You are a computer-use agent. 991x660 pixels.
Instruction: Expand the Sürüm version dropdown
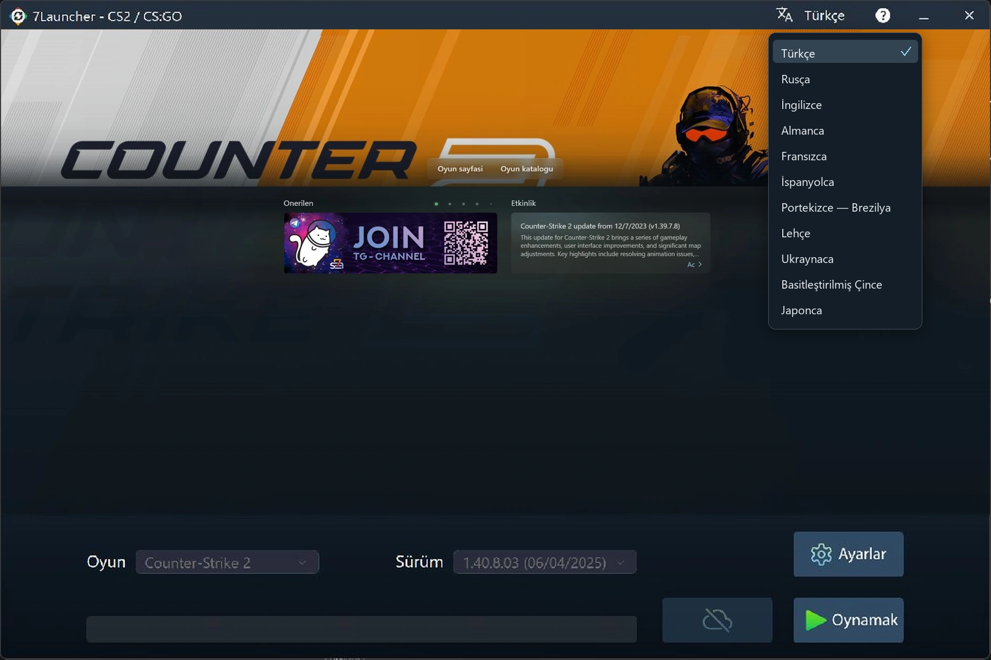(545, 562)
